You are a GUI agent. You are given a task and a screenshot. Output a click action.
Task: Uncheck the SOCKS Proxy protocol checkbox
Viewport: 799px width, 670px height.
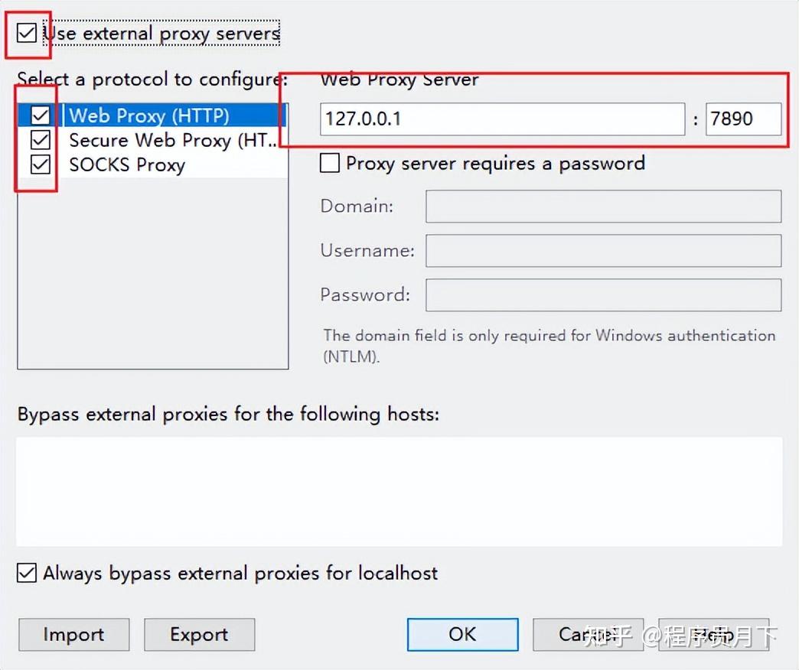pyautogui.click(x=41, y=164)
